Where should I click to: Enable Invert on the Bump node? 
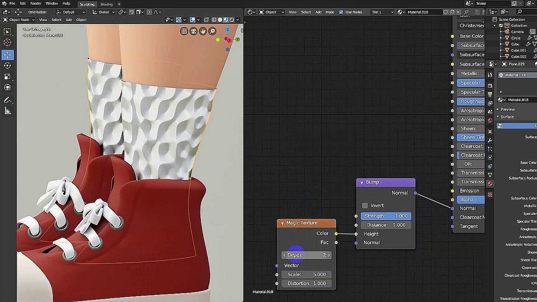click(x=365, y=206)
